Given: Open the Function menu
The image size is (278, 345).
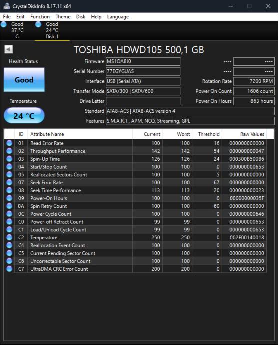Looking at the screenshot, I should click(40, 17).
